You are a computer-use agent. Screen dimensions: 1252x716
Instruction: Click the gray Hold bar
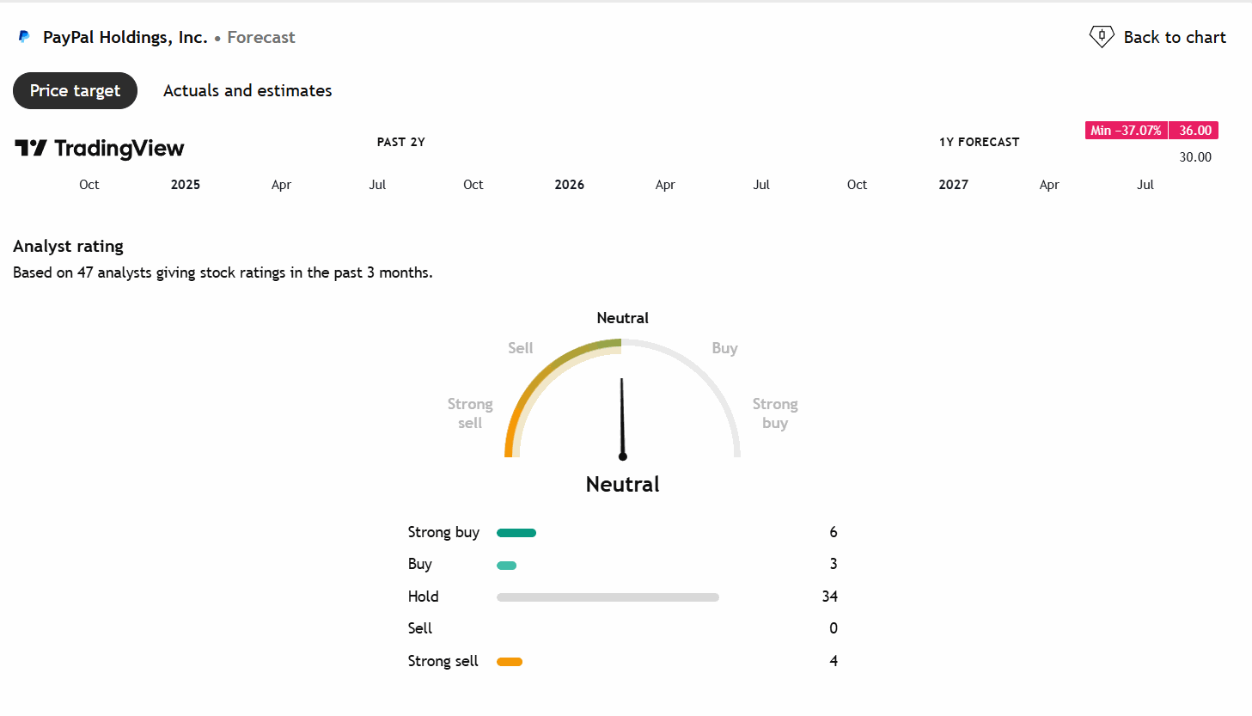pos(608,597)
